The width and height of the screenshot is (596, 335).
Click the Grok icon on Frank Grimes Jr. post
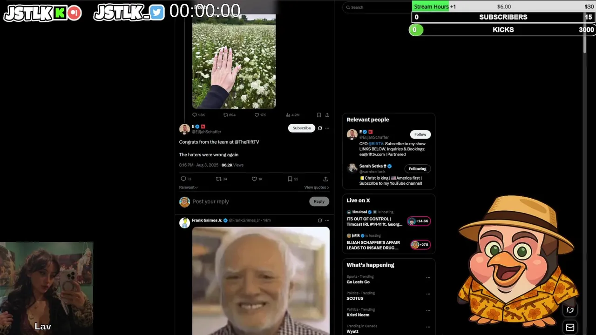[320, 221]
